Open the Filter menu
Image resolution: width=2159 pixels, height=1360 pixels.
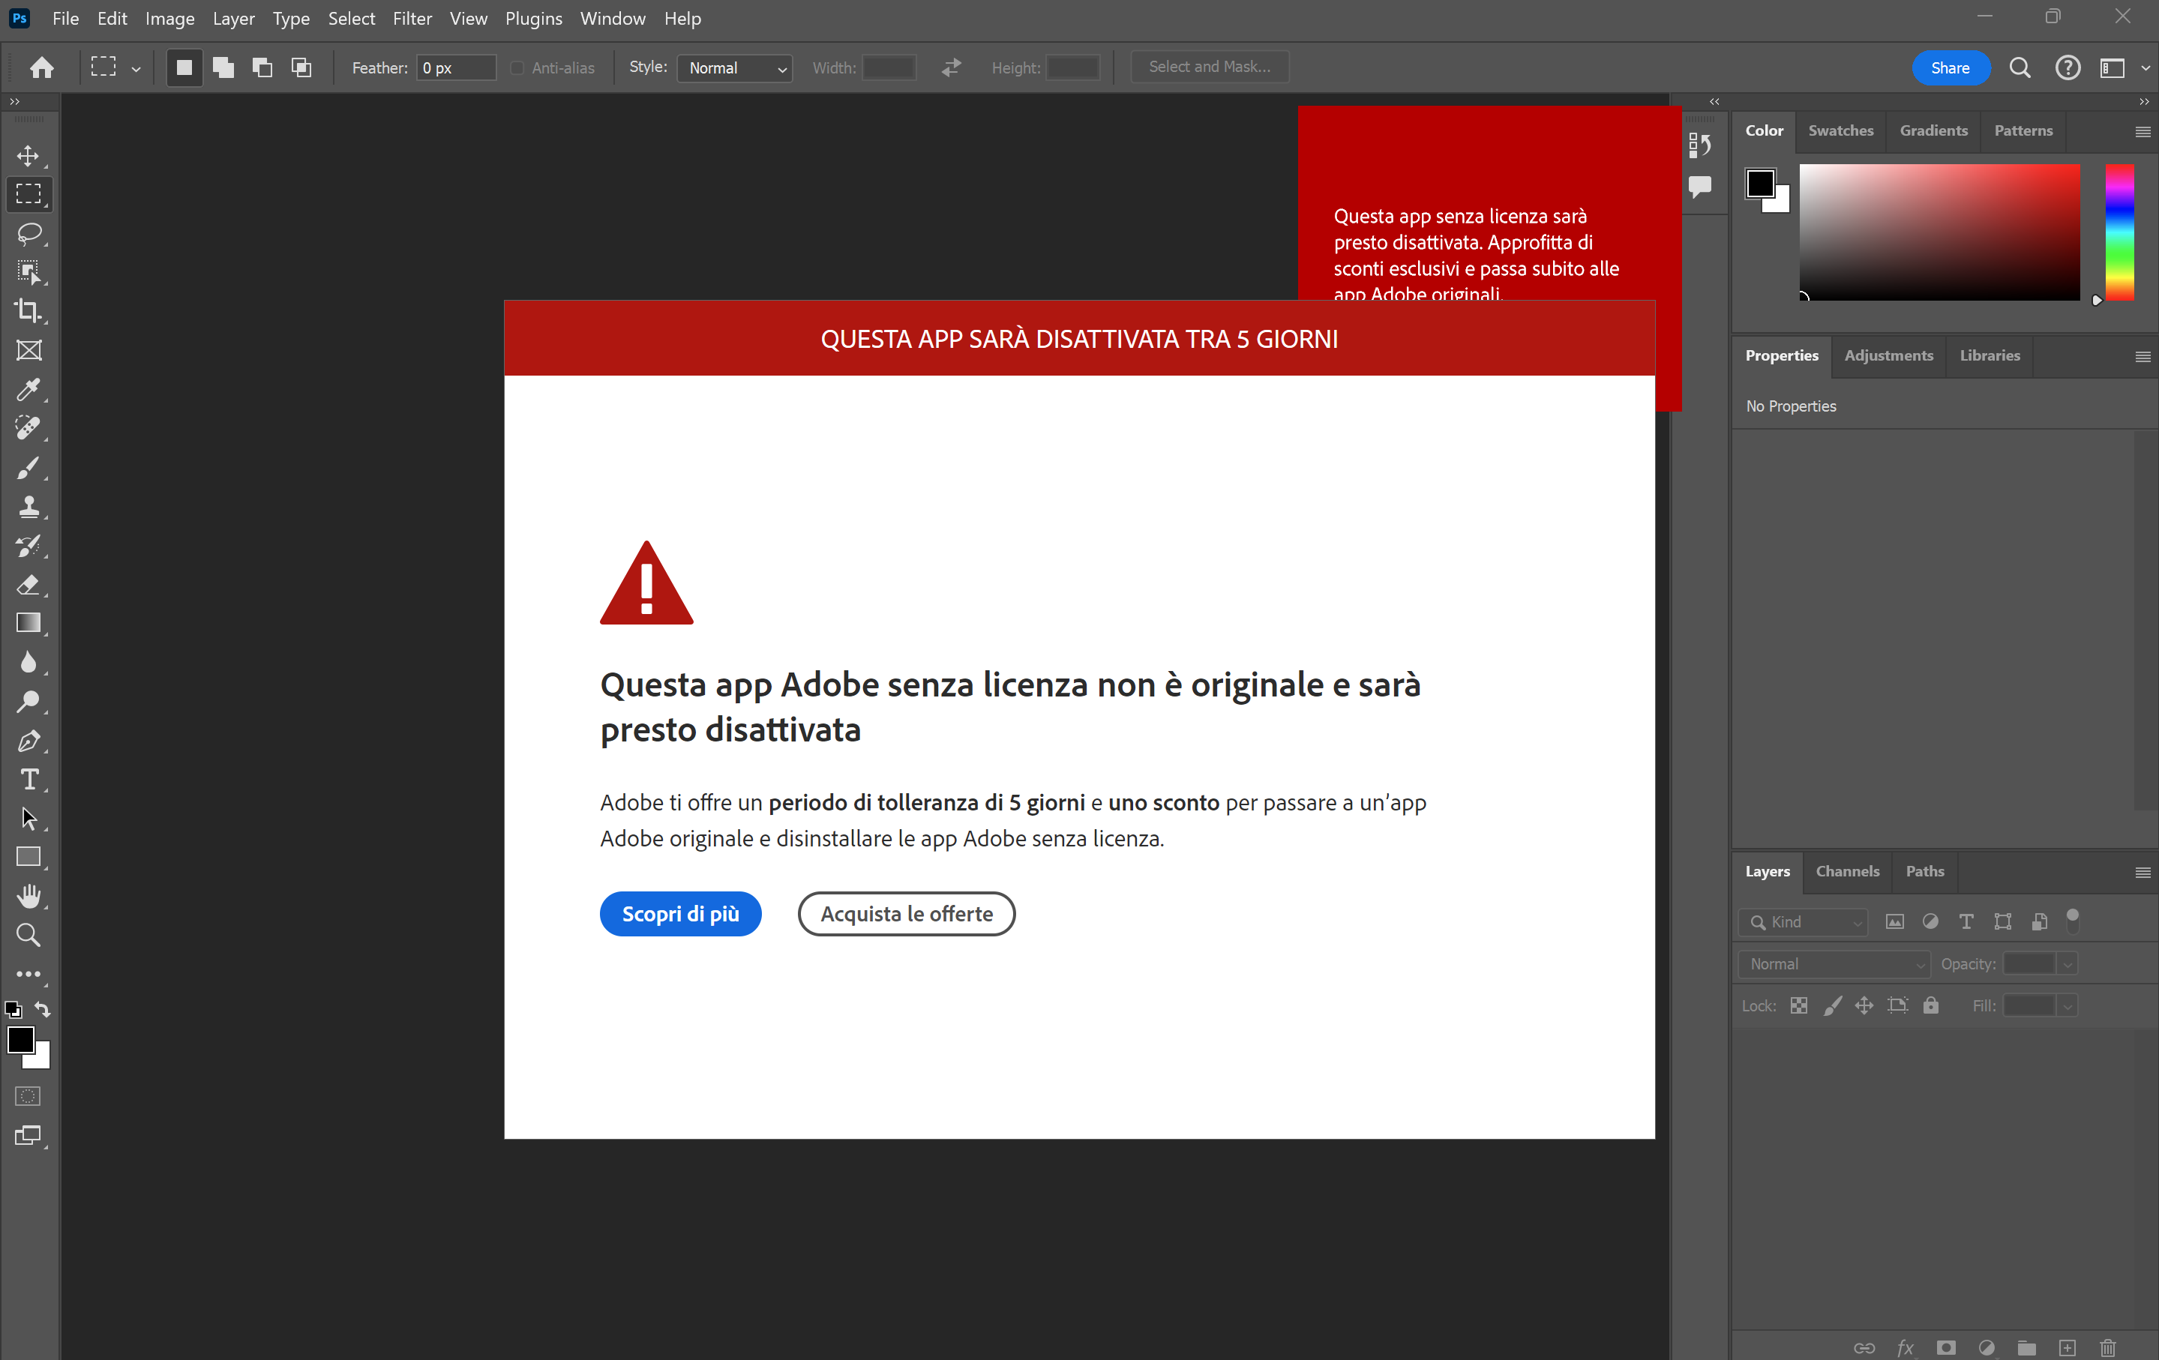click(x=412, y=19)
